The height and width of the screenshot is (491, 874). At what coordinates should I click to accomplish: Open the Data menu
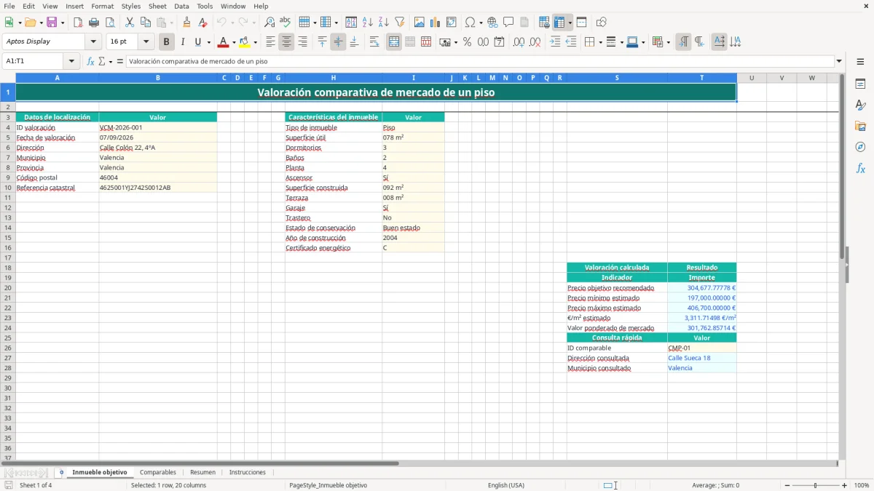pyautogui.click(x=181, y=6)
